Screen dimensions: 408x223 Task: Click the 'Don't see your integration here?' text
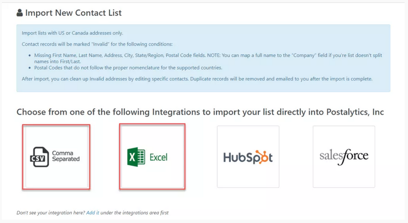(51, 212)
